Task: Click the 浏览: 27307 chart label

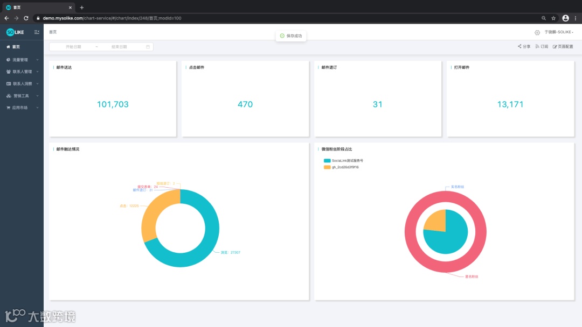Action: 231,253
